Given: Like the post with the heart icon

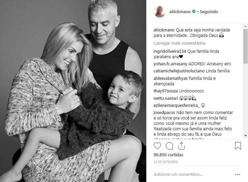Looking at the screenshot, I should 157,146.
